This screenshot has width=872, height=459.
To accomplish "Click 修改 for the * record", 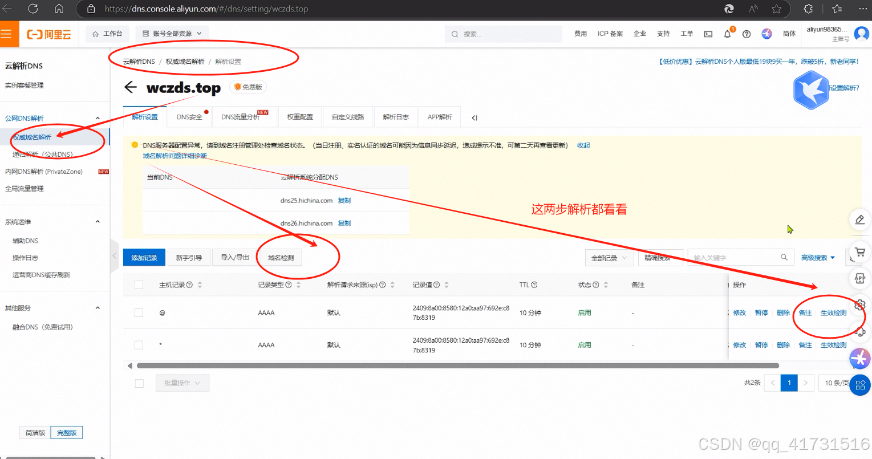I will pyautogui.click(x=740, y=345).
